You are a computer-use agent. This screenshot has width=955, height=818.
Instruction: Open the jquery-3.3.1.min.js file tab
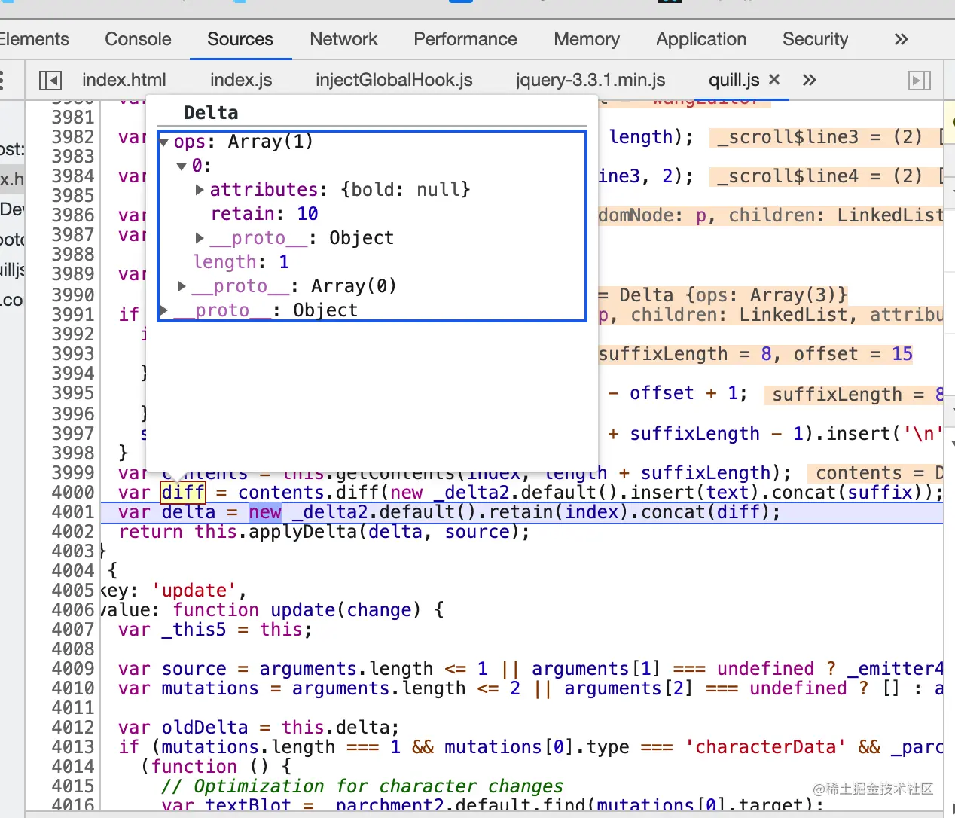coord(590,80)
